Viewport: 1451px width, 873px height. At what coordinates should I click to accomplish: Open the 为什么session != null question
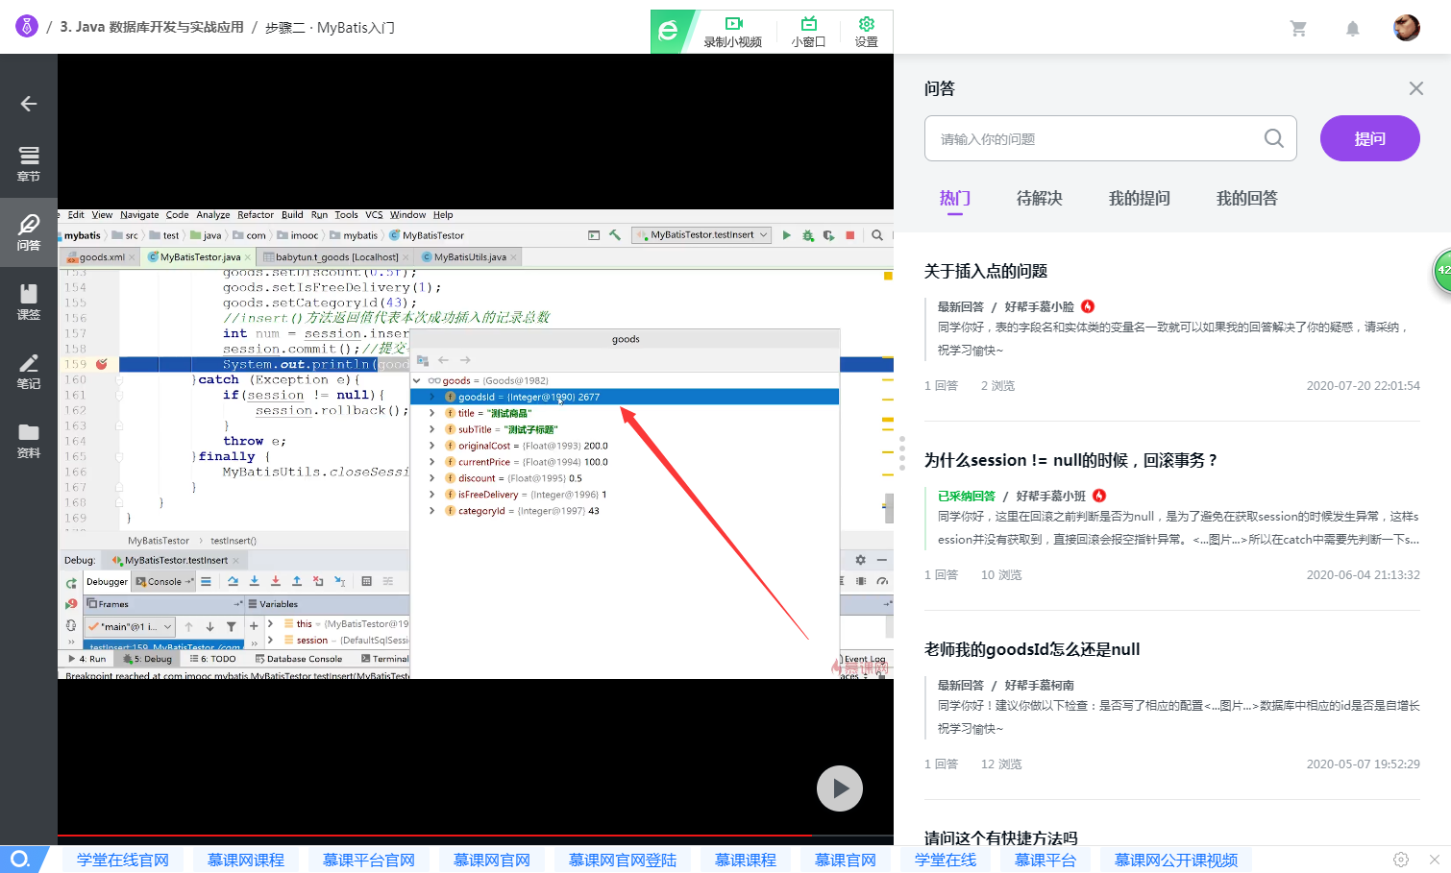(1071, 460)
